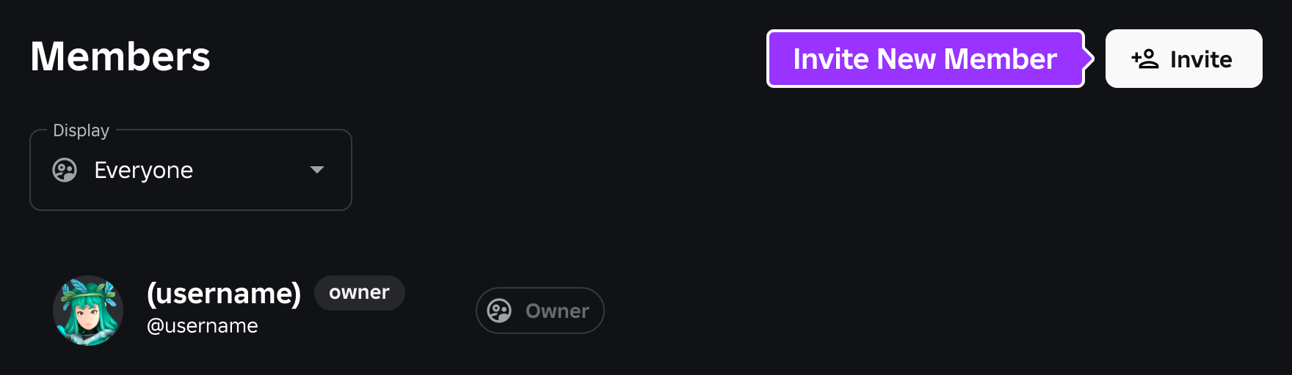Click the Owner text in role chip

[557, 311]
